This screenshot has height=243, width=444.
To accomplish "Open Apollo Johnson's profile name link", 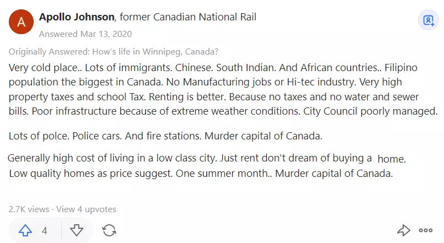I will (77, 17).
